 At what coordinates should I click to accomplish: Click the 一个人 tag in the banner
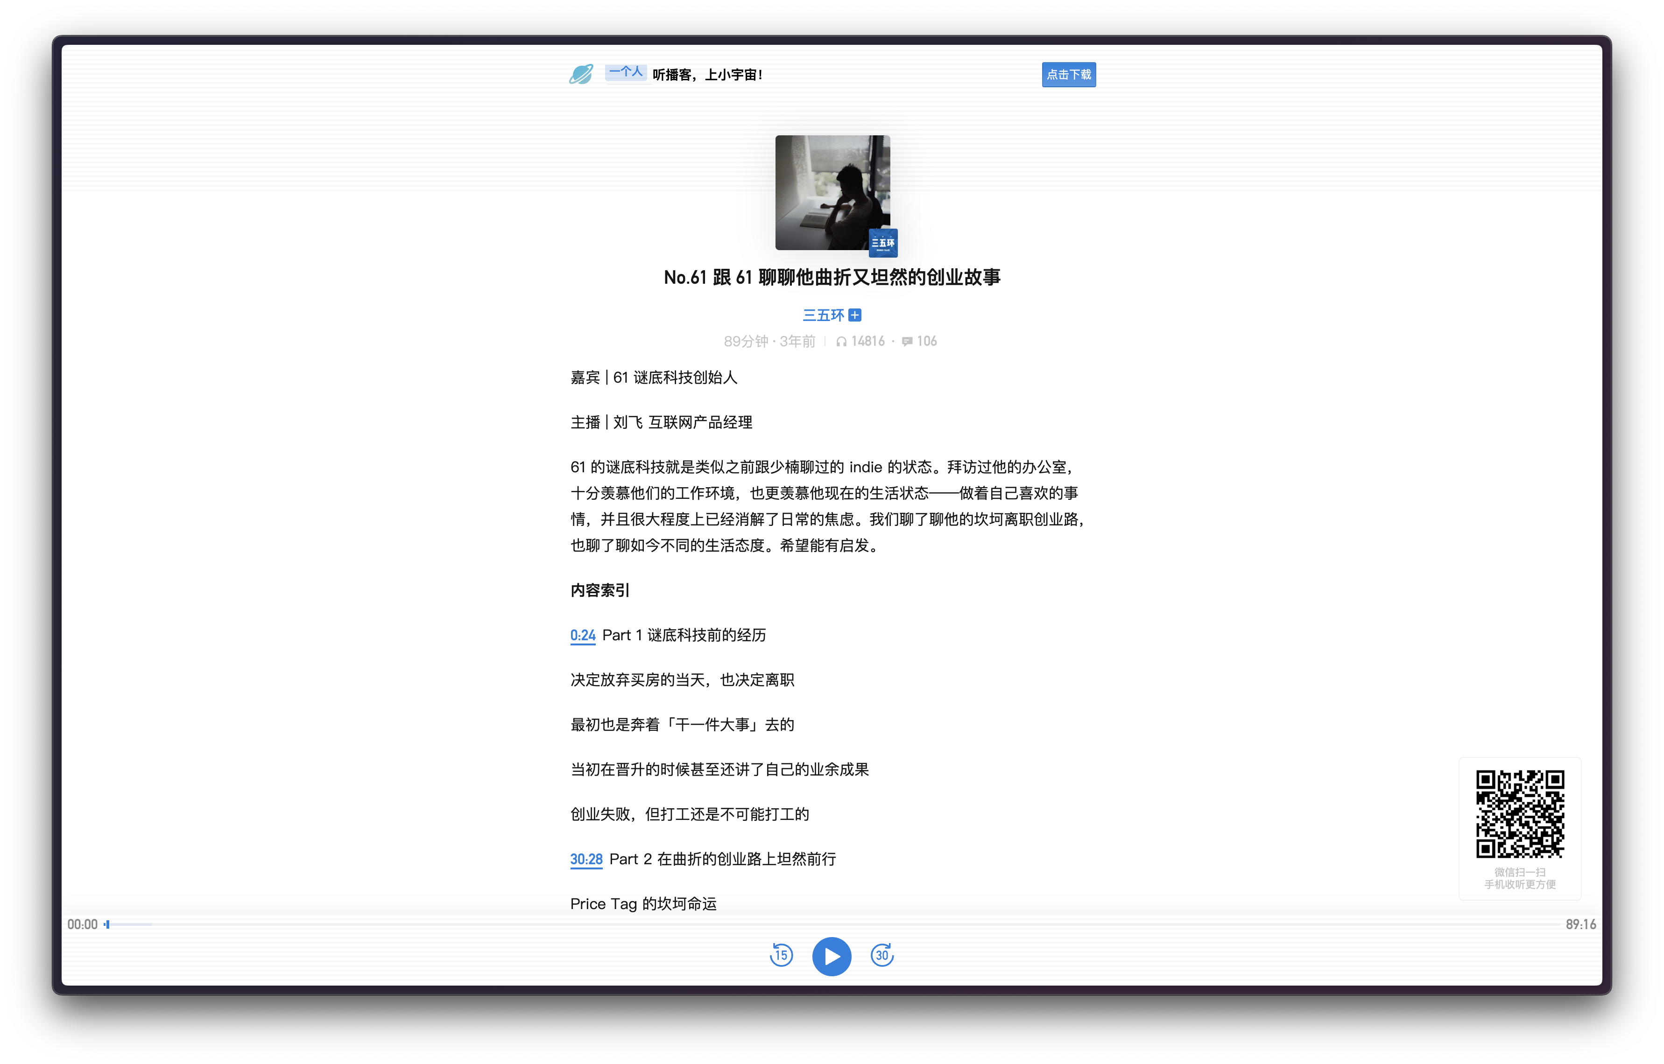[x=625, y=72]
